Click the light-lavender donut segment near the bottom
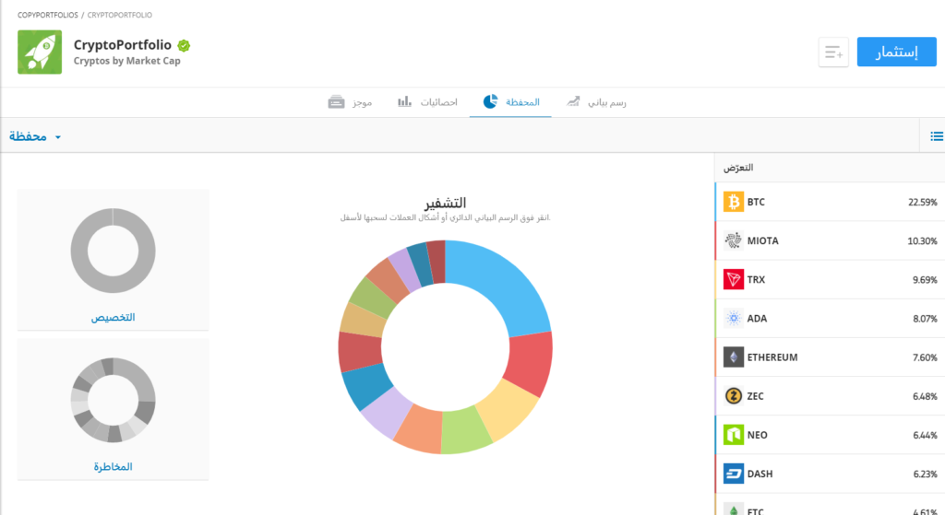The width and height of the screenshot is (945, 515). tap(388, 410)
